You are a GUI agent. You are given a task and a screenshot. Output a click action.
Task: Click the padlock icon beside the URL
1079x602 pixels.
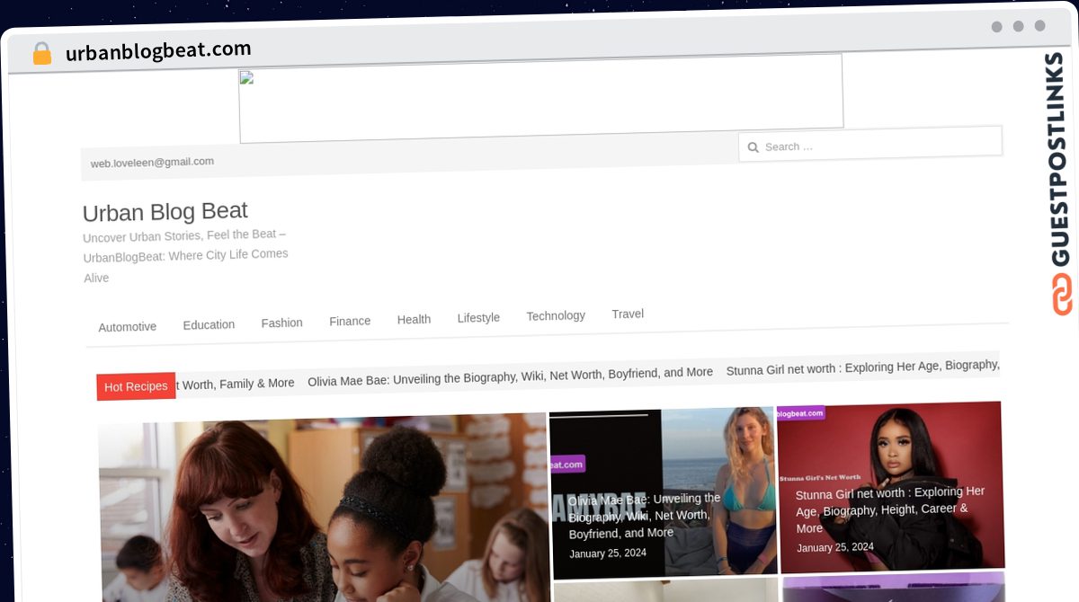tap(42, 53)
